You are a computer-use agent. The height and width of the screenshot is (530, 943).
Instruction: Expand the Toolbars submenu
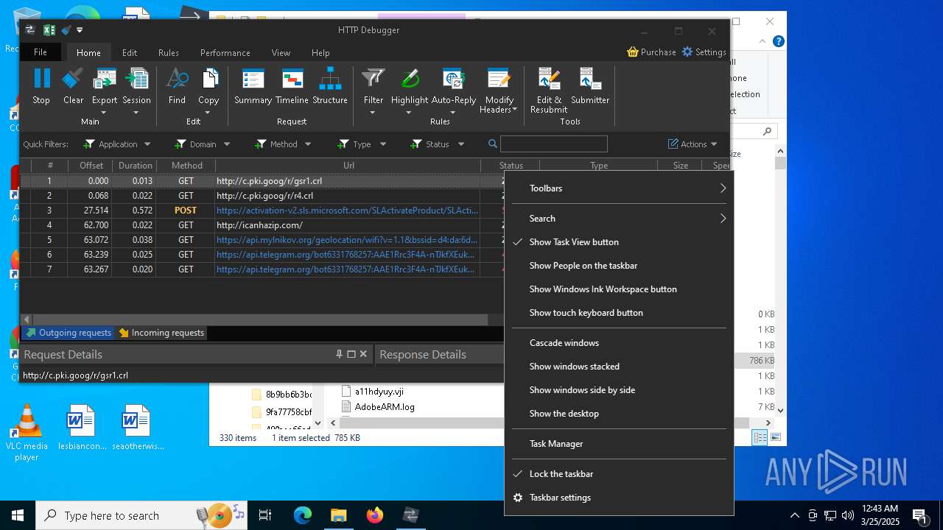[619, 188]
